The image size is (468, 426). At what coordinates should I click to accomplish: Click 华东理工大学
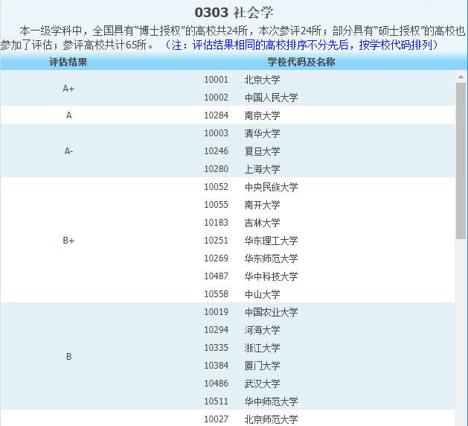(272, 241)
